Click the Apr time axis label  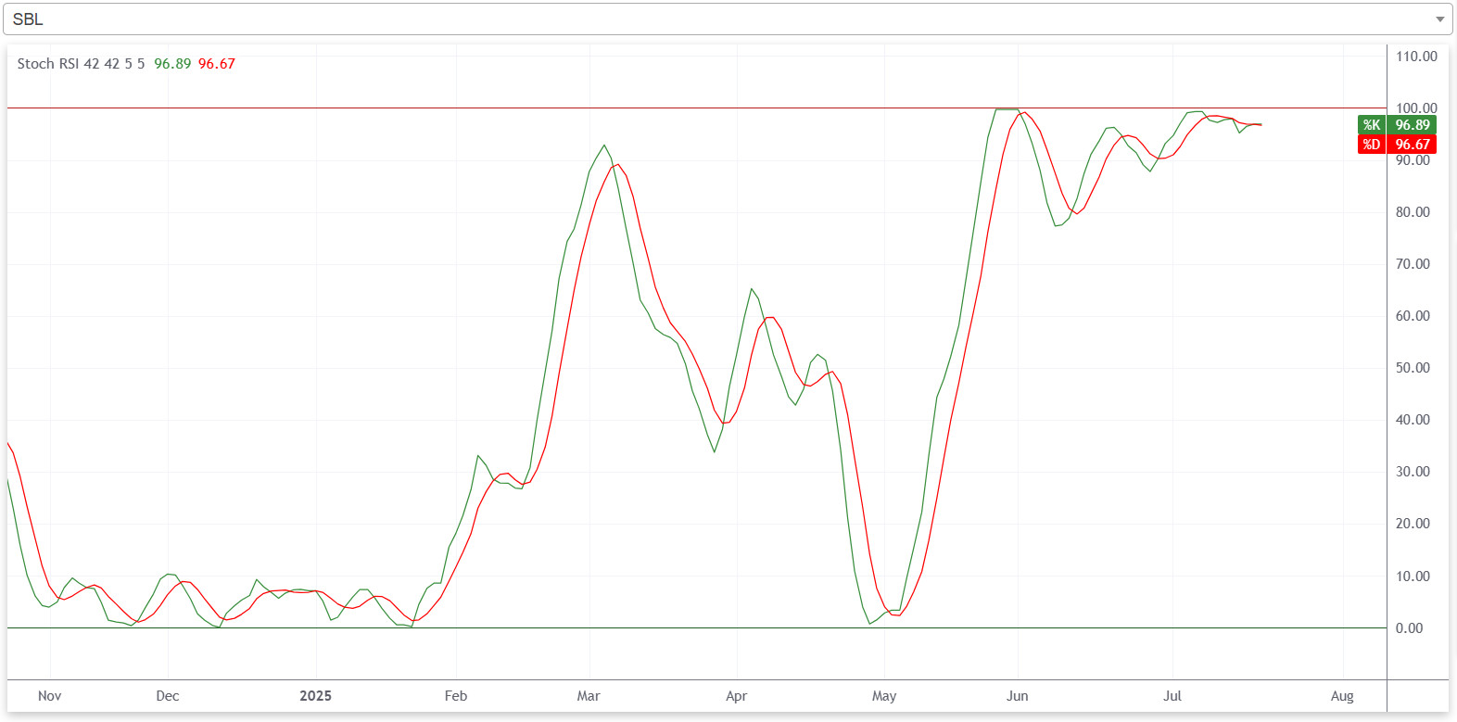(737, 696)
